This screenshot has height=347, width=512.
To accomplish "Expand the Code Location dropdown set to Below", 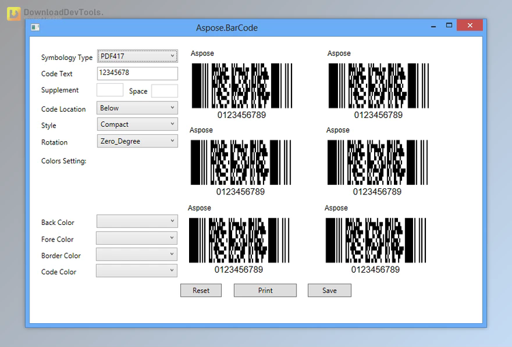I will coord(137,108).
